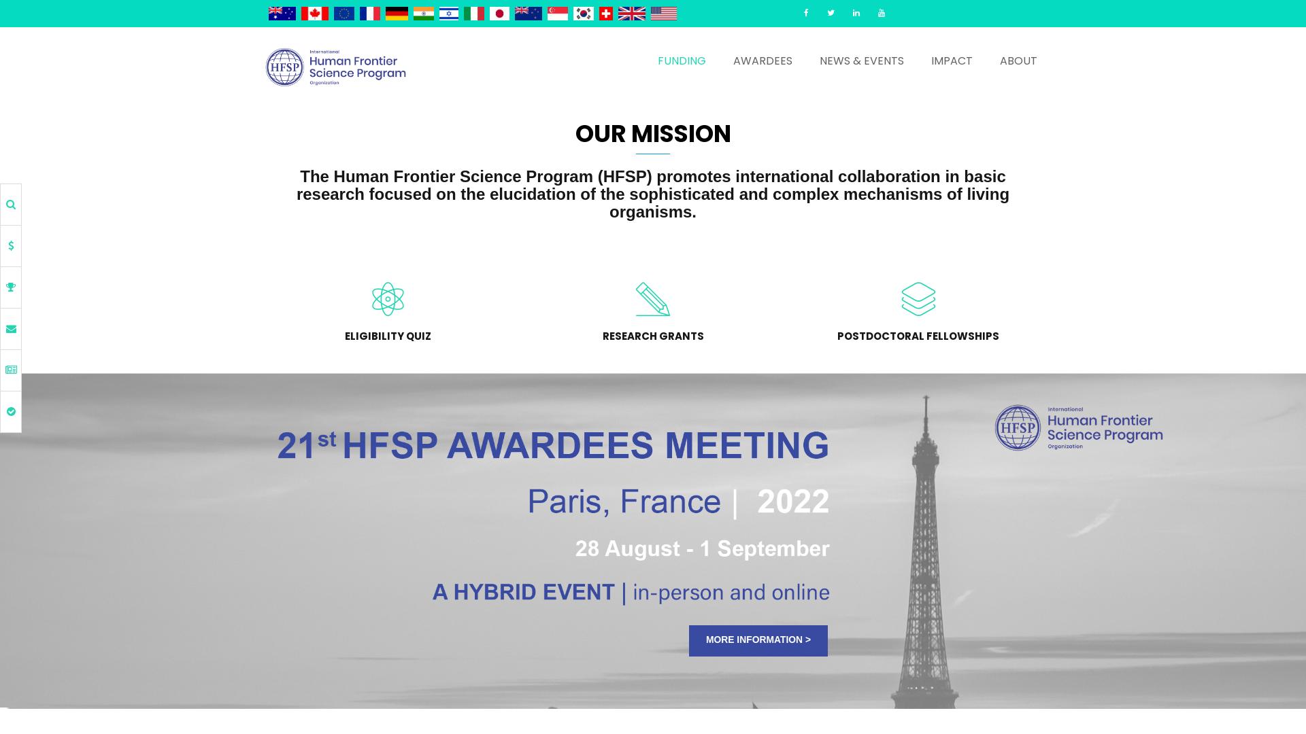Click the France flag icon
This screenshot has height=734, width=1306.
point(369,14)
